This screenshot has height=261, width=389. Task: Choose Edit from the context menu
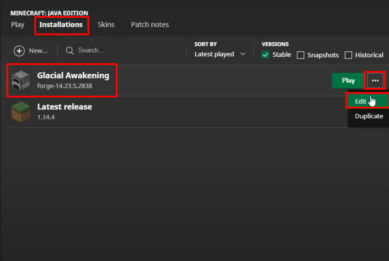coord(368,101)
